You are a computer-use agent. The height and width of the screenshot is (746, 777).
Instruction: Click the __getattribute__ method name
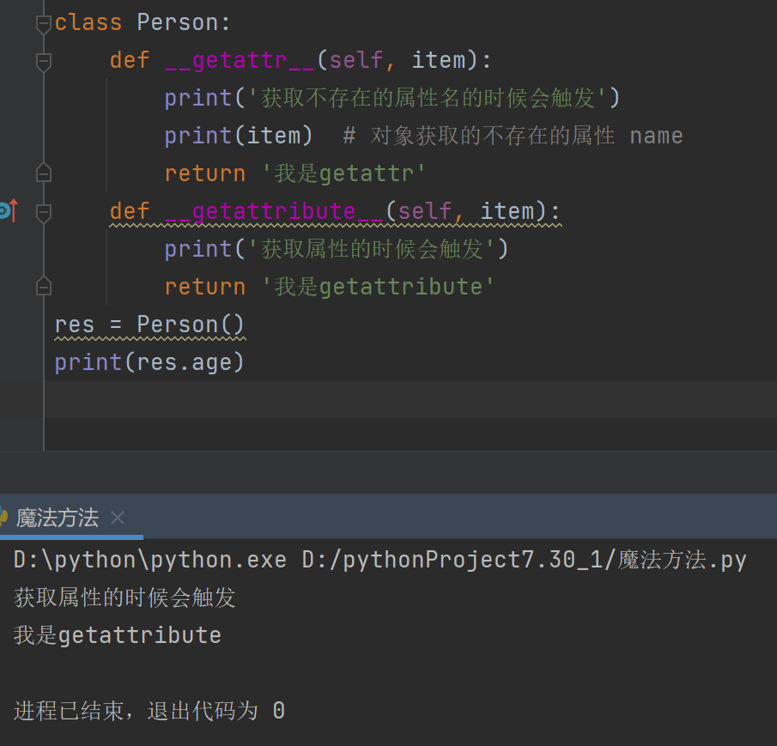(274, 211)
